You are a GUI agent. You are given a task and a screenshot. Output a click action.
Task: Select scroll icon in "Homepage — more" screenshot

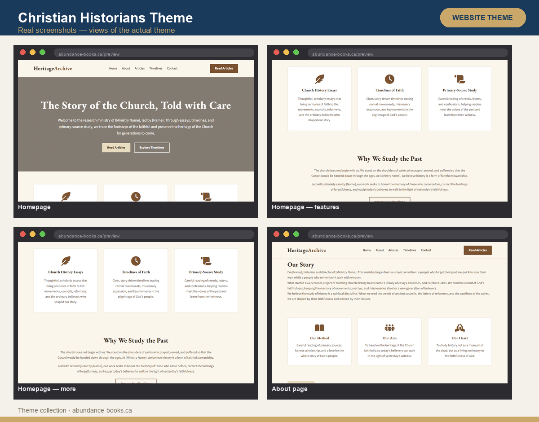click(206, 261)
